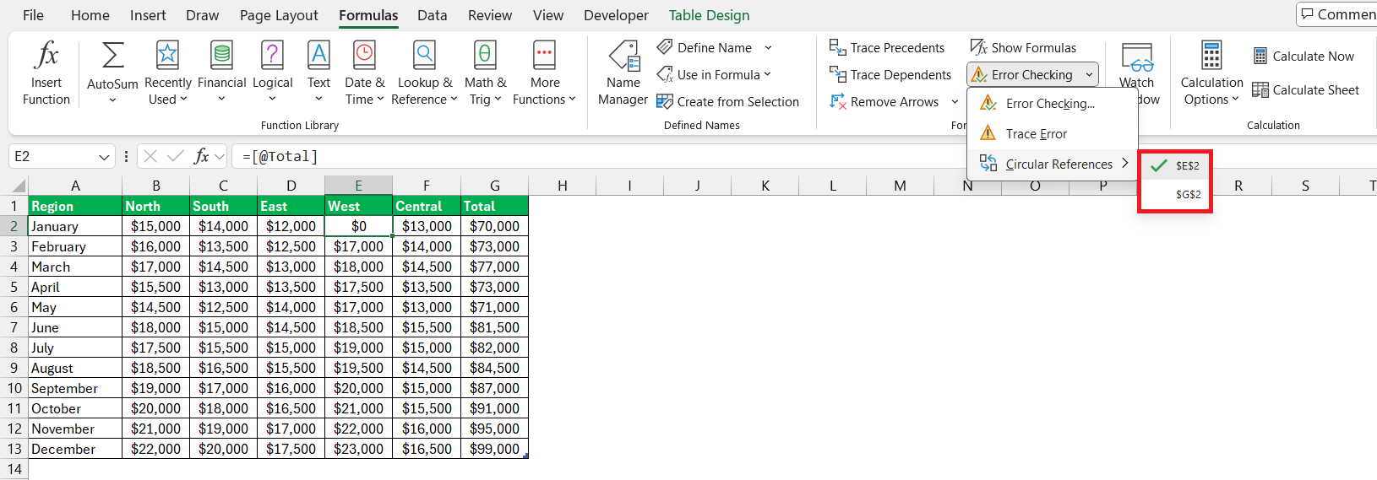The image size is (1377, 480).
Task: Click row 7 header
Action: 14,327
